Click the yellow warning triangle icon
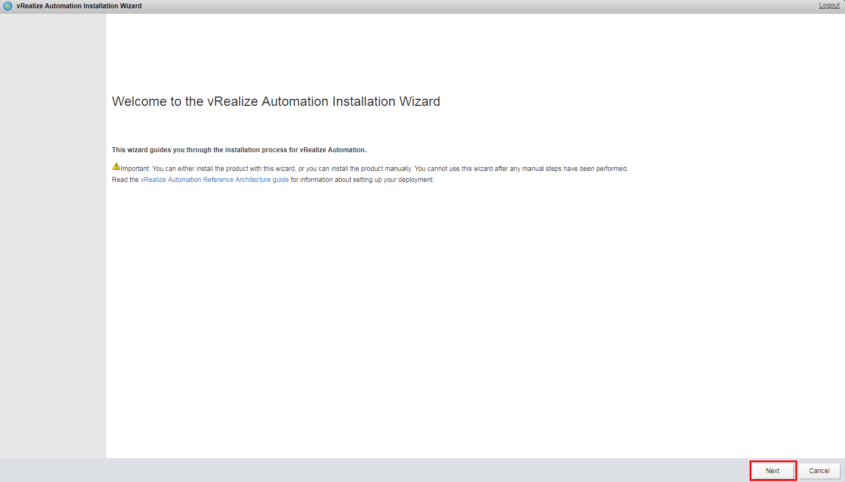 coord(116,167)
